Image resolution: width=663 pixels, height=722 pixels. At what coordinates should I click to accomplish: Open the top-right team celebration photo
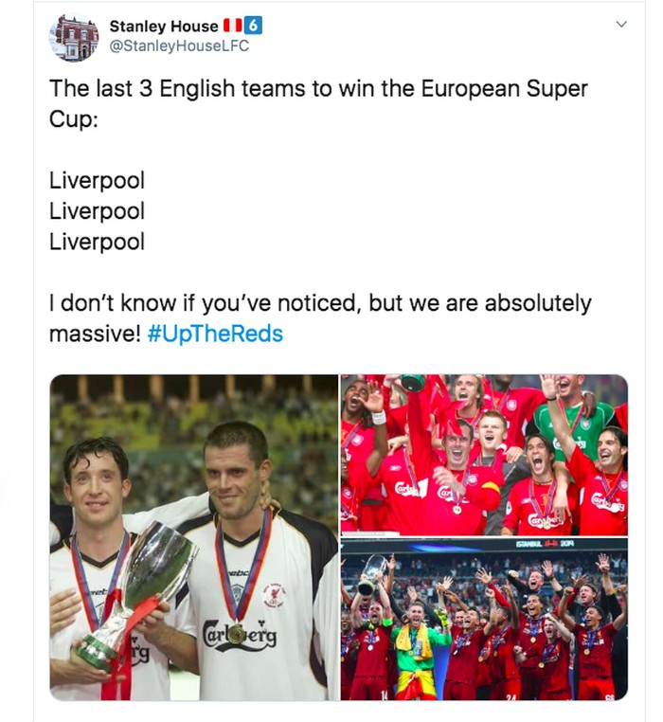(483, 455)
